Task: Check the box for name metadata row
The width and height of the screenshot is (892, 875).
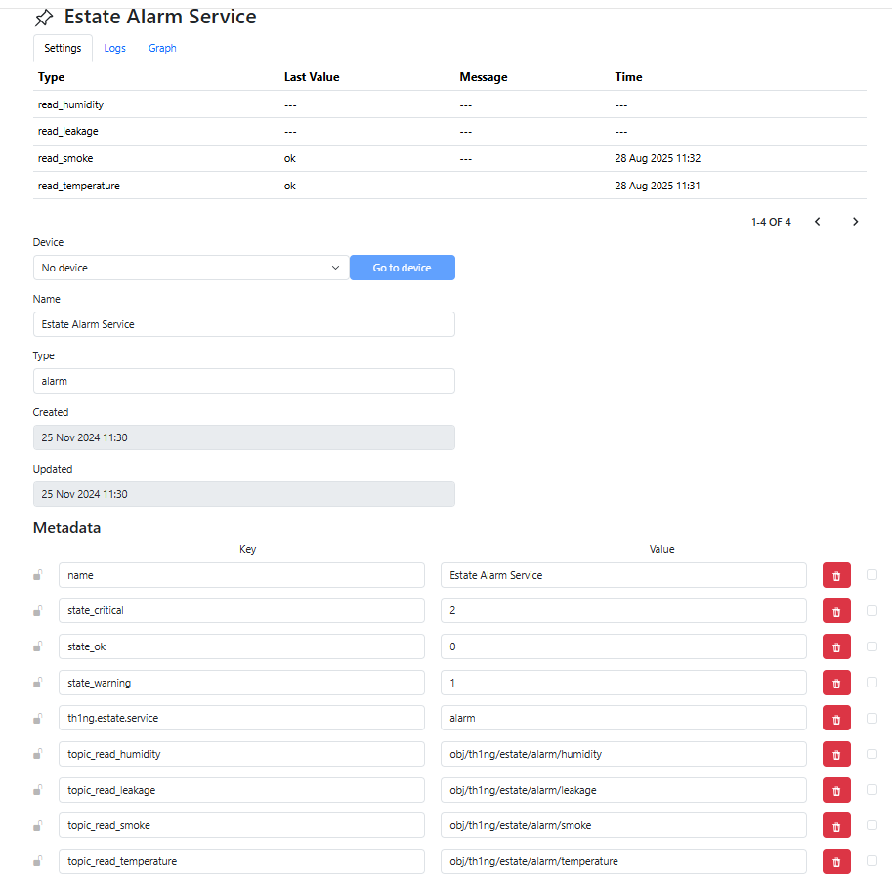Action: coord(871,575)
